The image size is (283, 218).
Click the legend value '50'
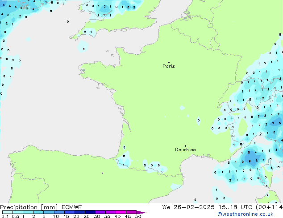pos(138,216)
